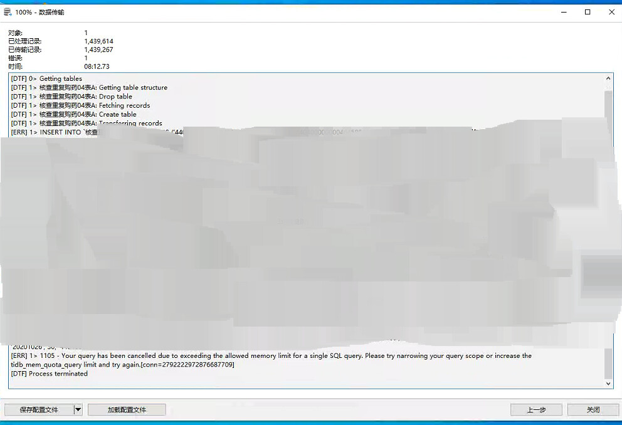Click the 已处理记录 count value 1,439,614
This screenshot has height=425, width=622.
coord(97,41)
